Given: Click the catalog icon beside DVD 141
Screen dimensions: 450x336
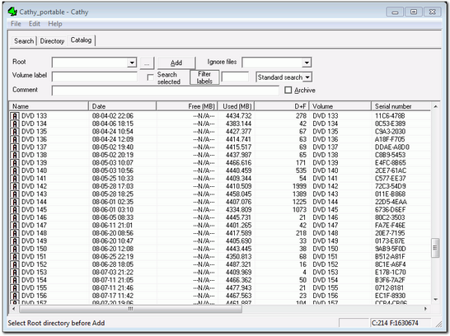Looking at the screenshot, I should (15, 179).
